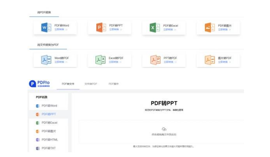Select PDF转Word in the sidebar
This screenshot has width=270, height=157.
[49, 106]
